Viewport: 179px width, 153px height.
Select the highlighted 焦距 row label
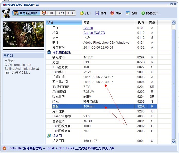tap(55, 106)
